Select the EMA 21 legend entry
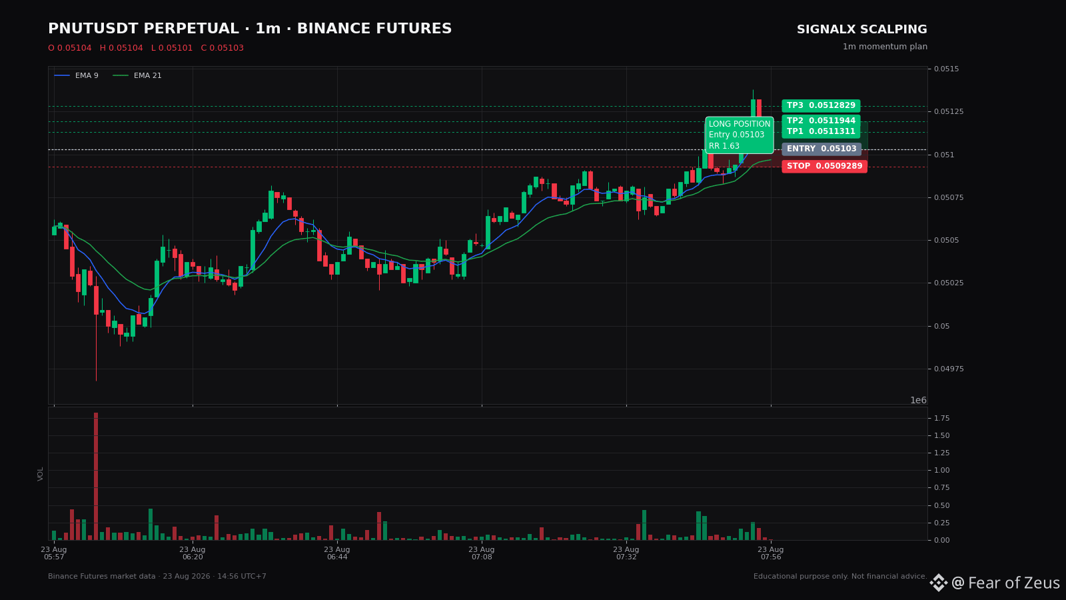Viewport: 1066px width, 600px height. point(137,76)
